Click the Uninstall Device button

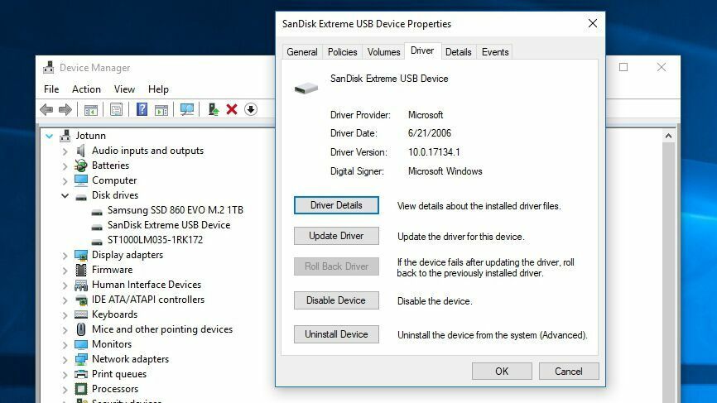pos(336,334)
